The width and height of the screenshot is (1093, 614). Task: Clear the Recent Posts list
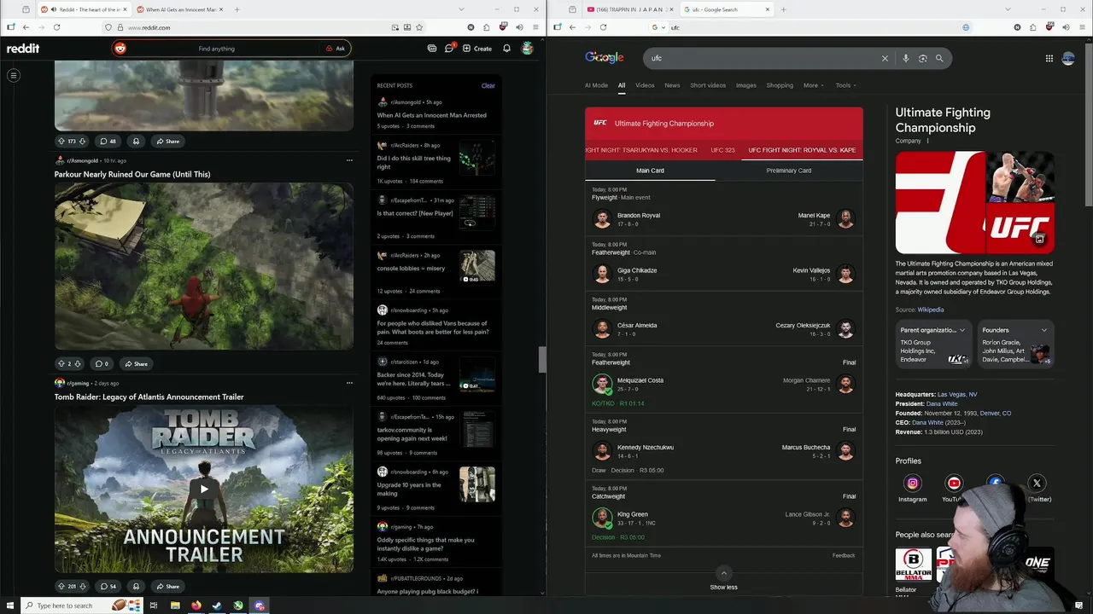point(488,85)
